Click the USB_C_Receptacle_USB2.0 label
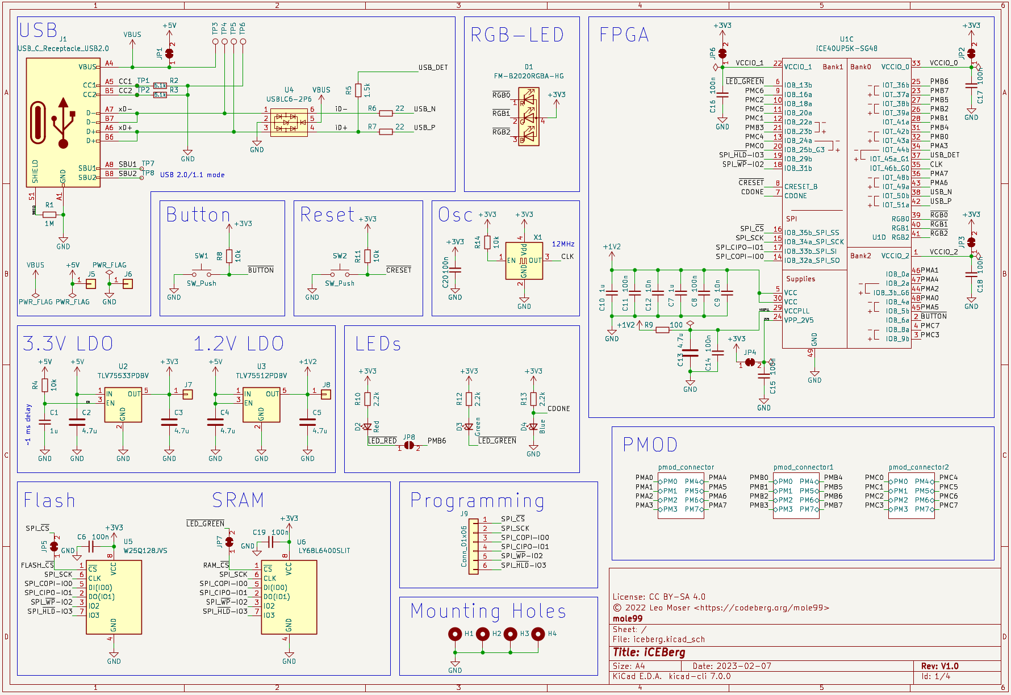 pyautogui.click(x=63, y=48)
